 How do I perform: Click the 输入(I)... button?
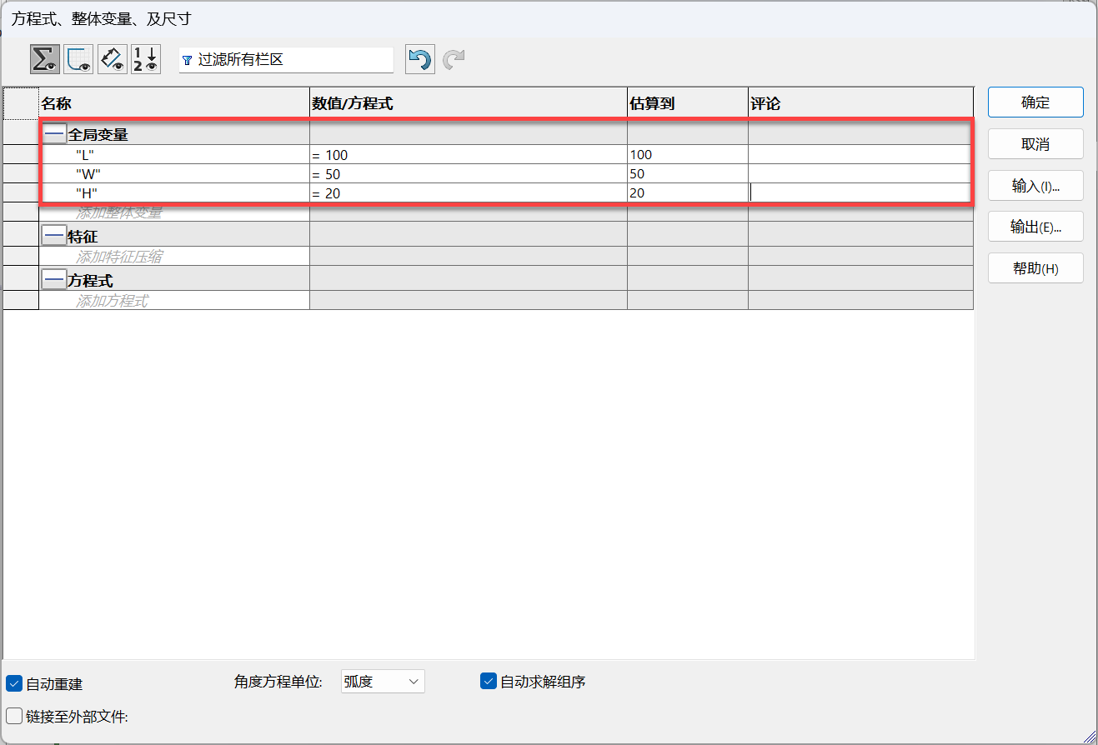pyautogui.click(x=1035, y=186)
